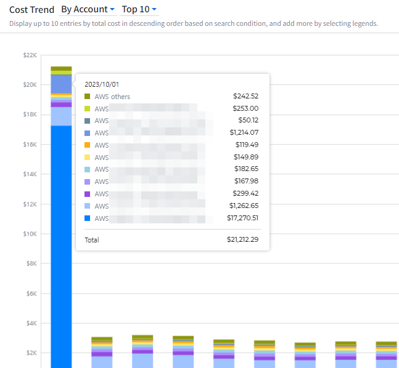Click the large blue segment of tallest bar
399x368 pixels.
point(61,246)
